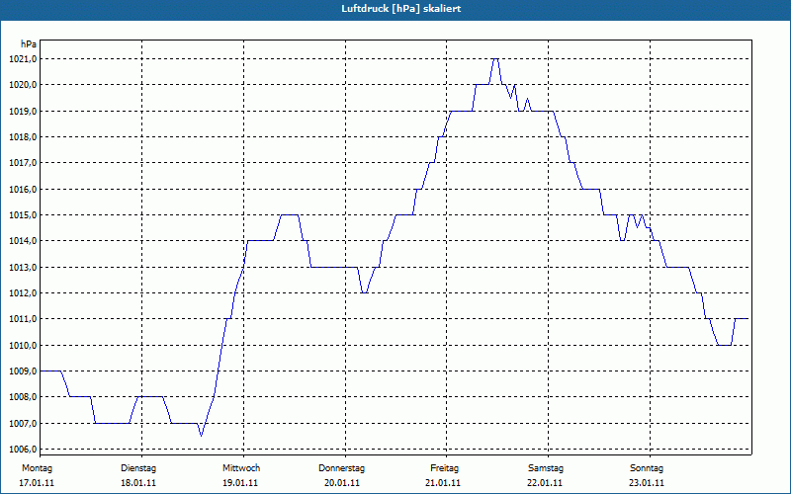
Task: Click the date 19.01.11
Action: pyautogui.click(x=240, y=483)
